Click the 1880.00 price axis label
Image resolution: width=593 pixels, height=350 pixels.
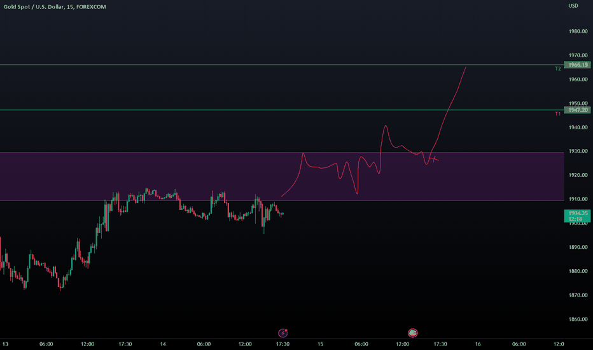(x=578, y=271)
